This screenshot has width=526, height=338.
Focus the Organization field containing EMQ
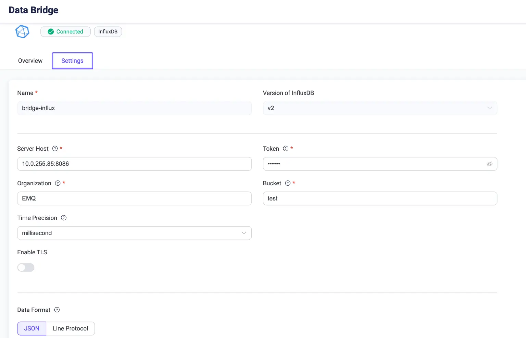[134, 199]
